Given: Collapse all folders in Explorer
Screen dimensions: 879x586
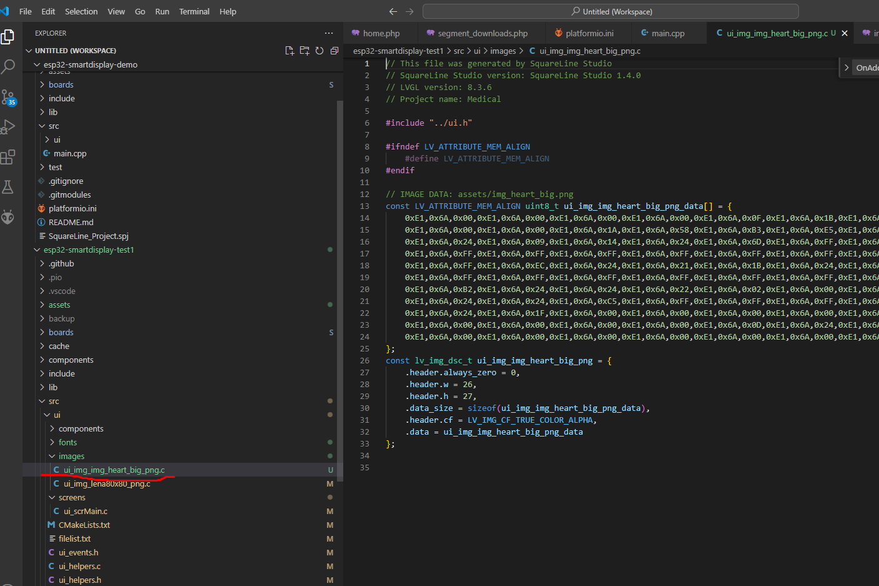Looking at the screenshot, I should 334,51.
